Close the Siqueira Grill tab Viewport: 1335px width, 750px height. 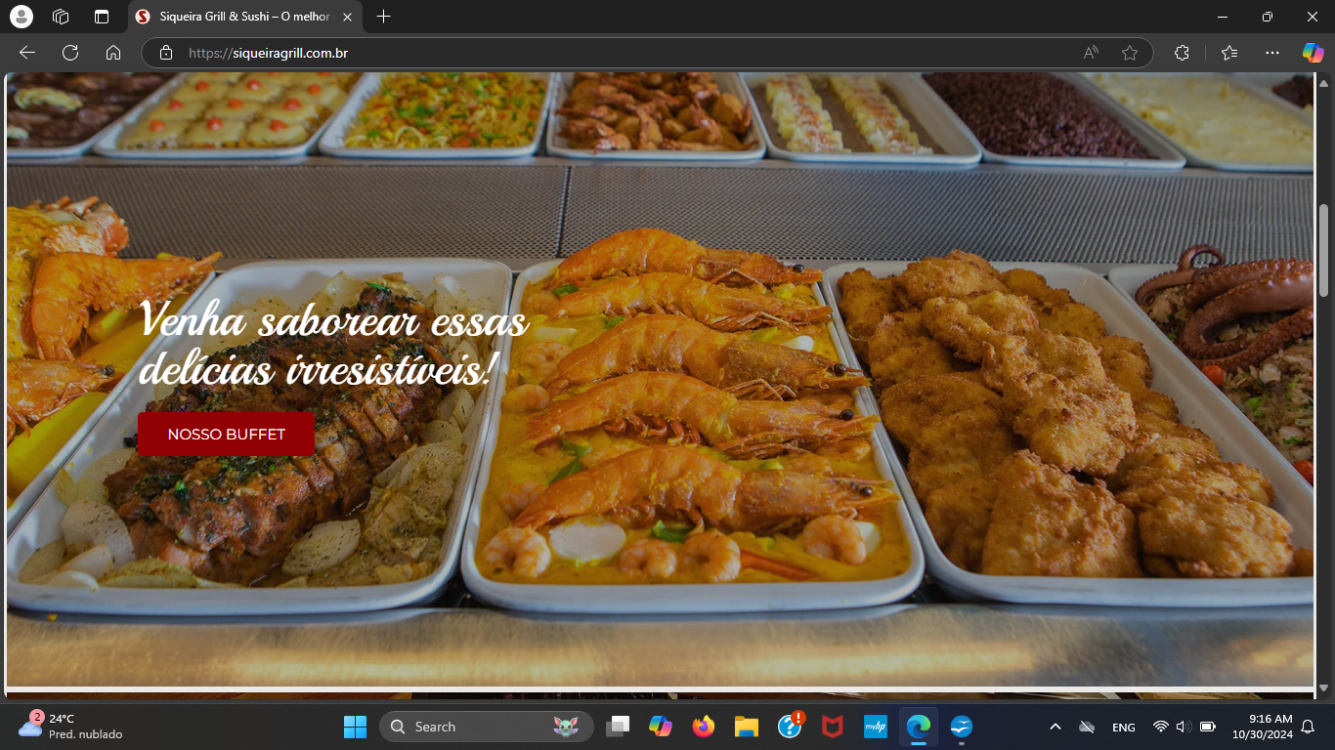[x=347, y=17]
